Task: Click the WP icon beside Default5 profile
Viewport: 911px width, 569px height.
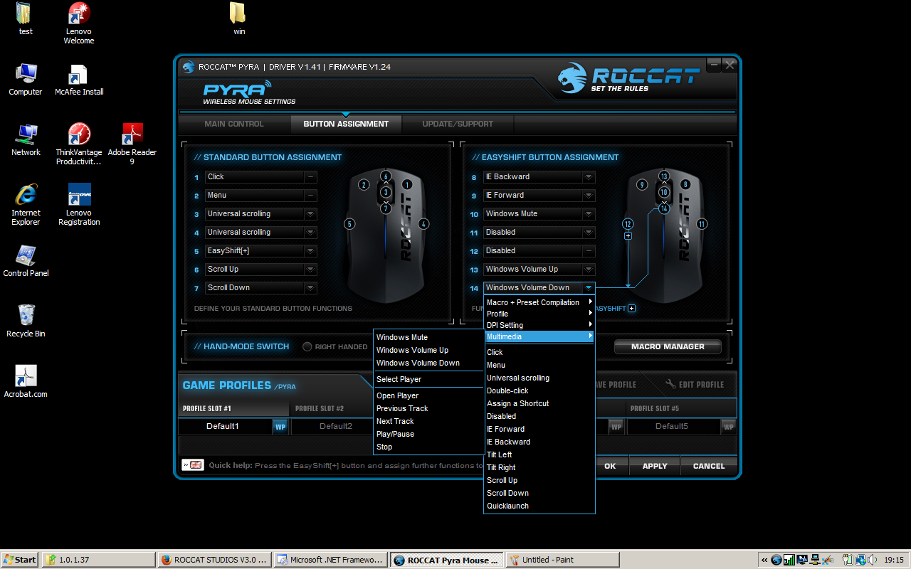Action: (728, 426)
